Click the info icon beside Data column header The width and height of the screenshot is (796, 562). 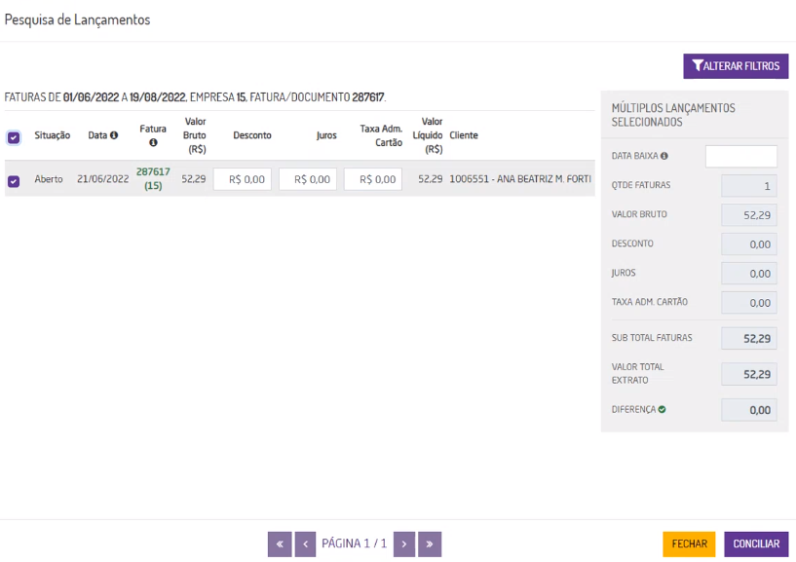point(114,135)
